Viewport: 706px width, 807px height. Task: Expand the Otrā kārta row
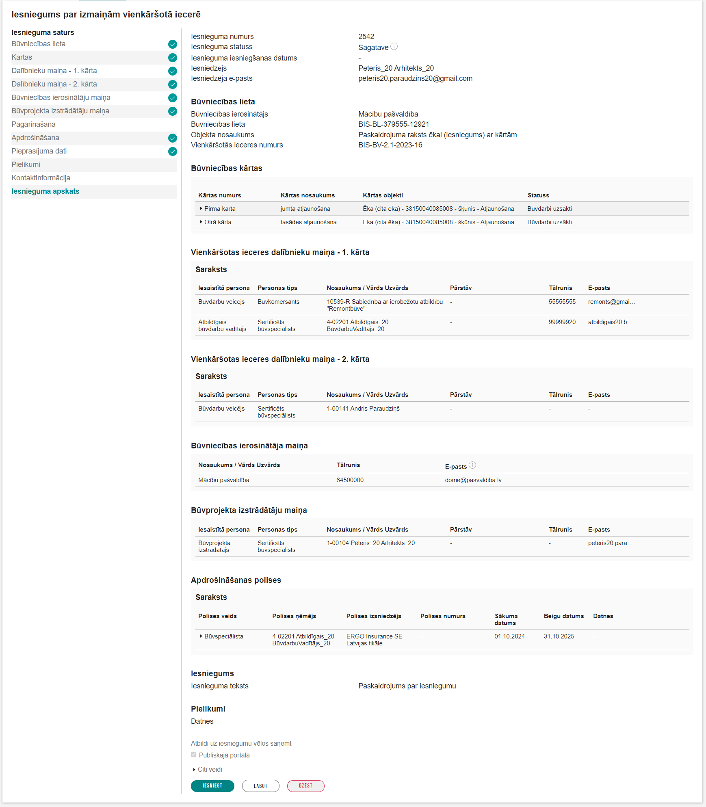click(201, 222)
